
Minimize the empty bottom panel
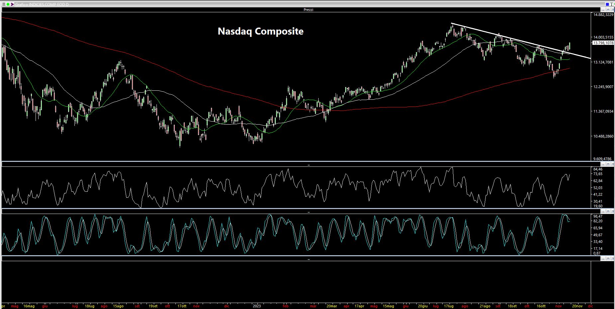603,258
